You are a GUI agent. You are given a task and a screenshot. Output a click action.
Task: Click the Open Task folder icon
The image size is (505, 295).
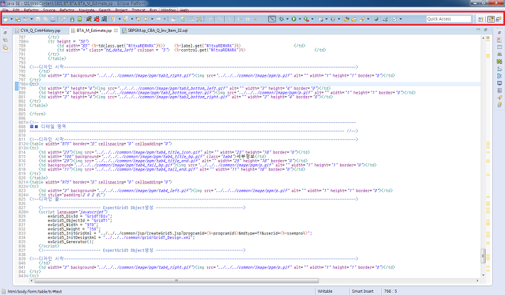tap(354, 19)
